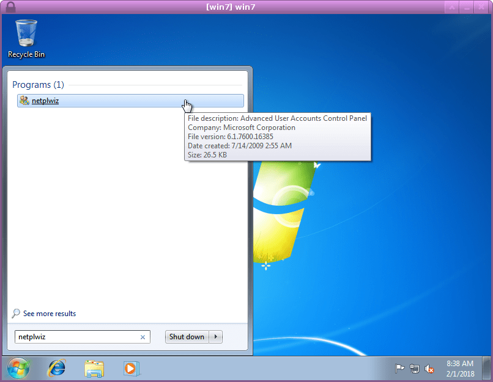The width and height of the screenshot is (493, 382).
Task: Clear the search box with the X button
Action: coord(143,336)
